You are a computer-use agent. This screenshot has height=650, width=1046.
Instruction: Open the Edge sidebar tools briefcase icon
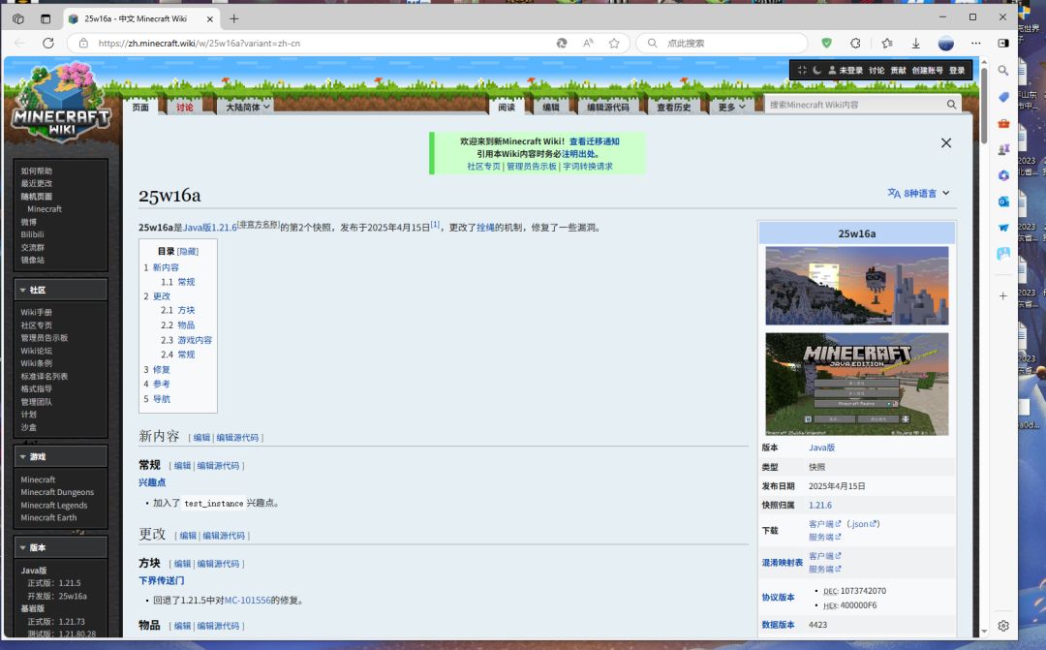[1003, 123]
